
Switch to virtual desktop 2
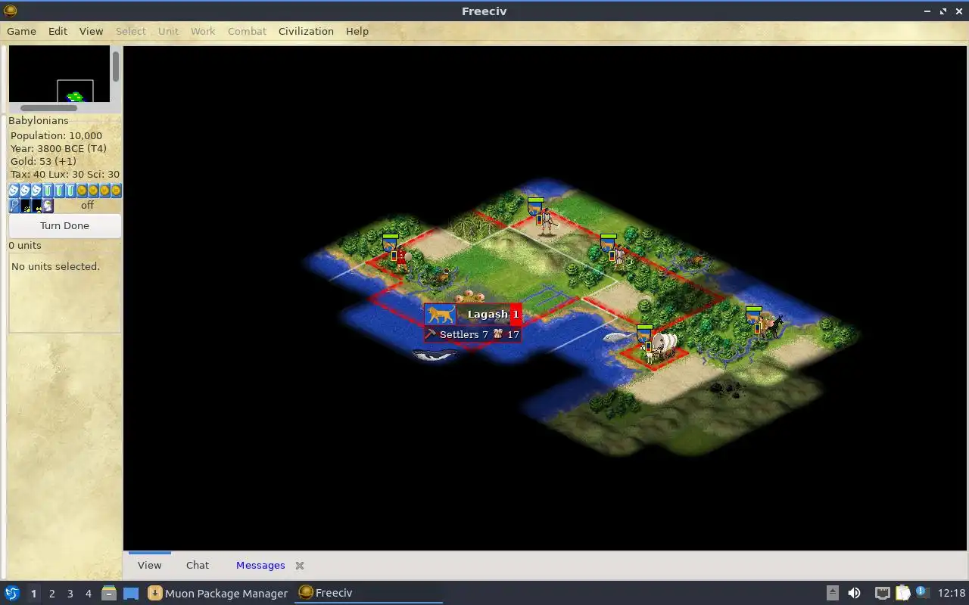[x=51, y=594]
